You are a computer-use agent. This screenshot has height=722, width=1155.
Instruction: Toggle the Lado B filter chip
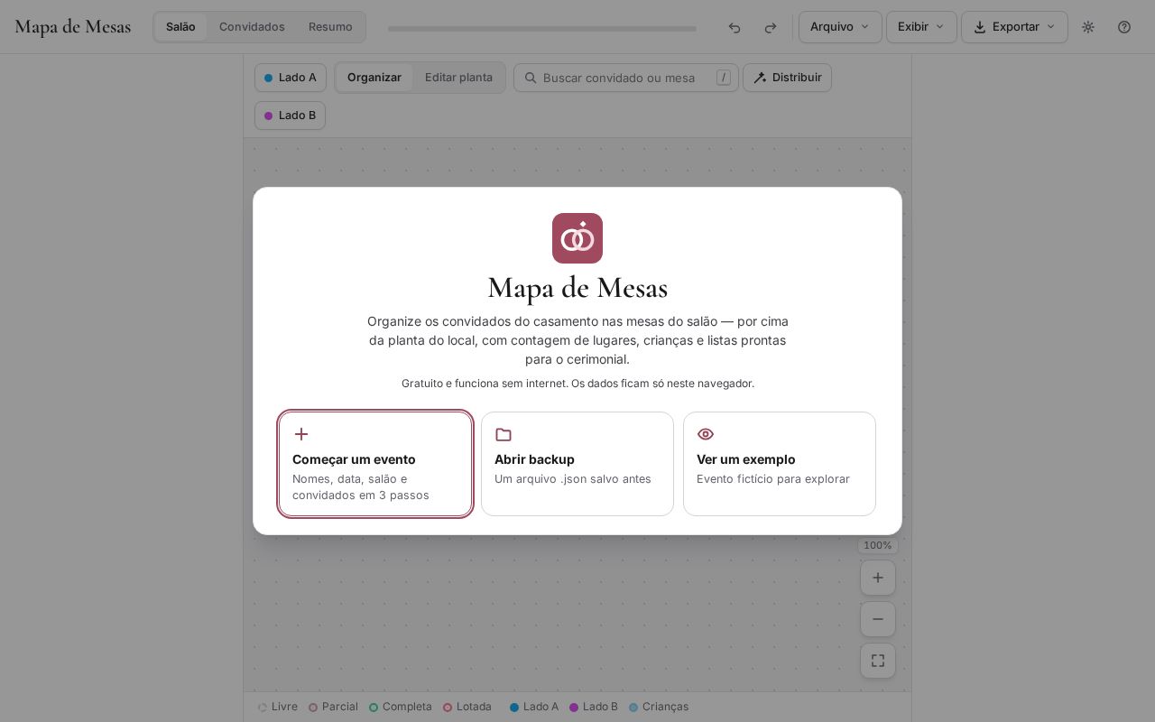pos(290,116)
